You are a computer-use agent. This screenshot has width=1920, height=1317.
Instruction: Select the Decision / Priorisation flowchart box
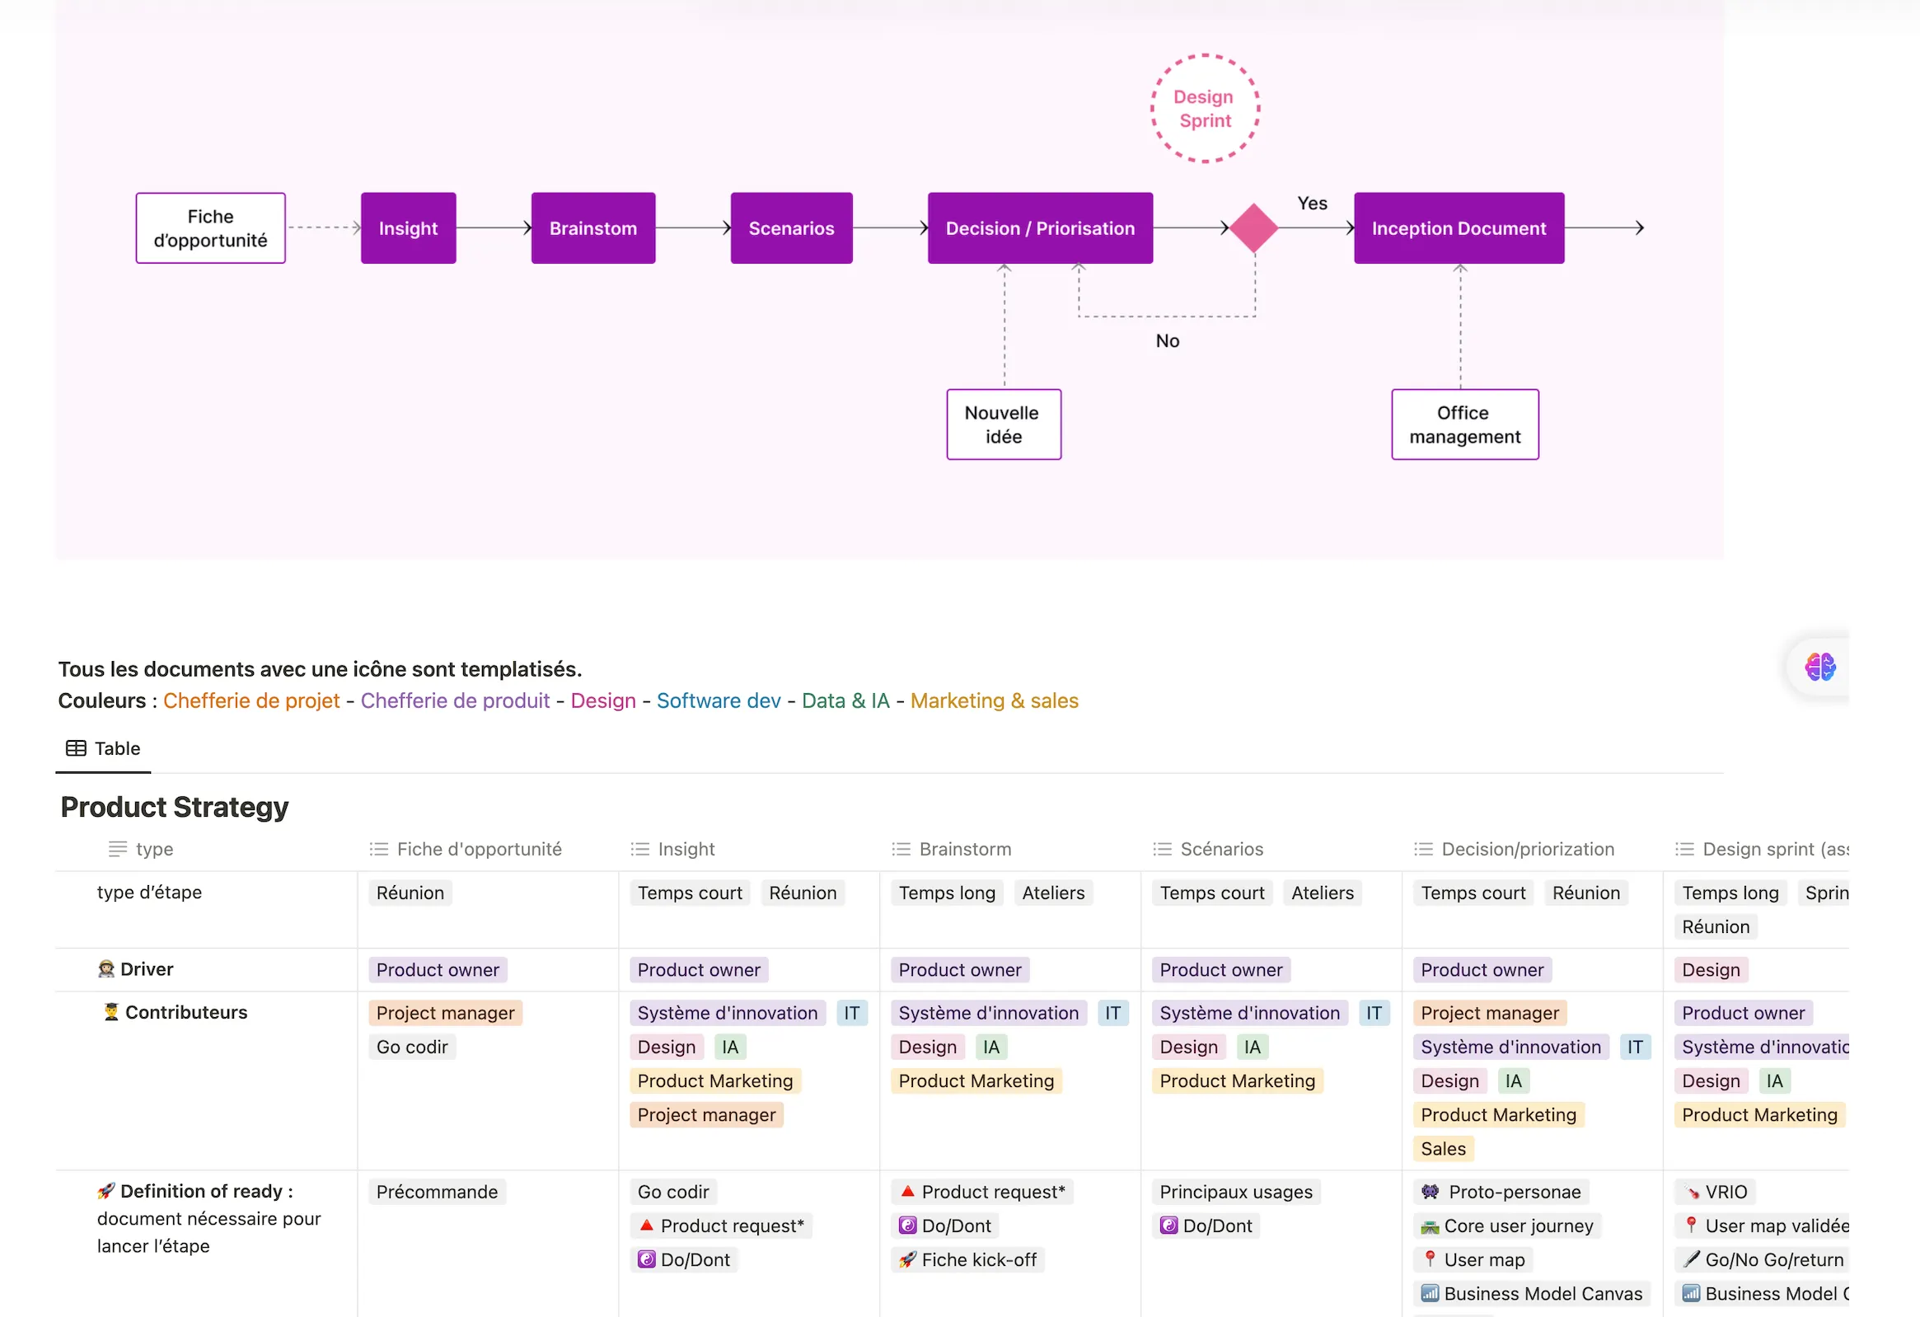pos(1040,228)
